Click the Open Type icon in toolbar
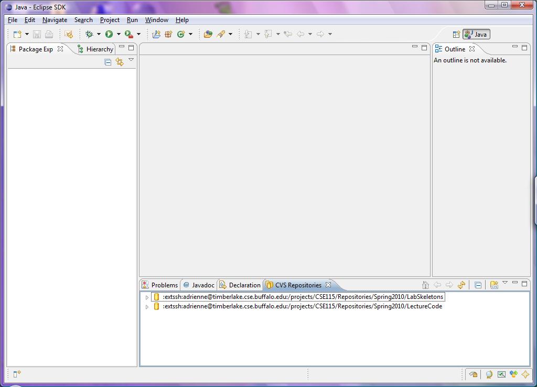 (208, 34)
